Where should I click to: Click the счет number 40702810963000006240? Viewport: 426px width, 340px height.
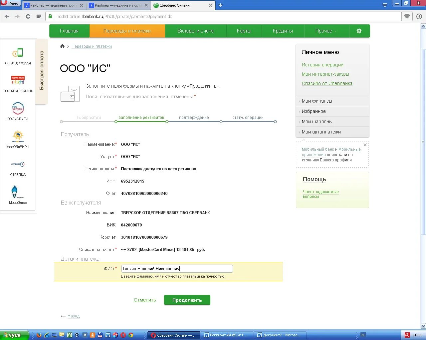coord(144,193)
